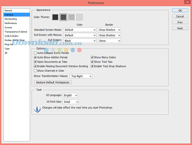This screenshot has height=145, width=192.
Task: Confirm changes with OK button
Action: (x=180, y=10)
